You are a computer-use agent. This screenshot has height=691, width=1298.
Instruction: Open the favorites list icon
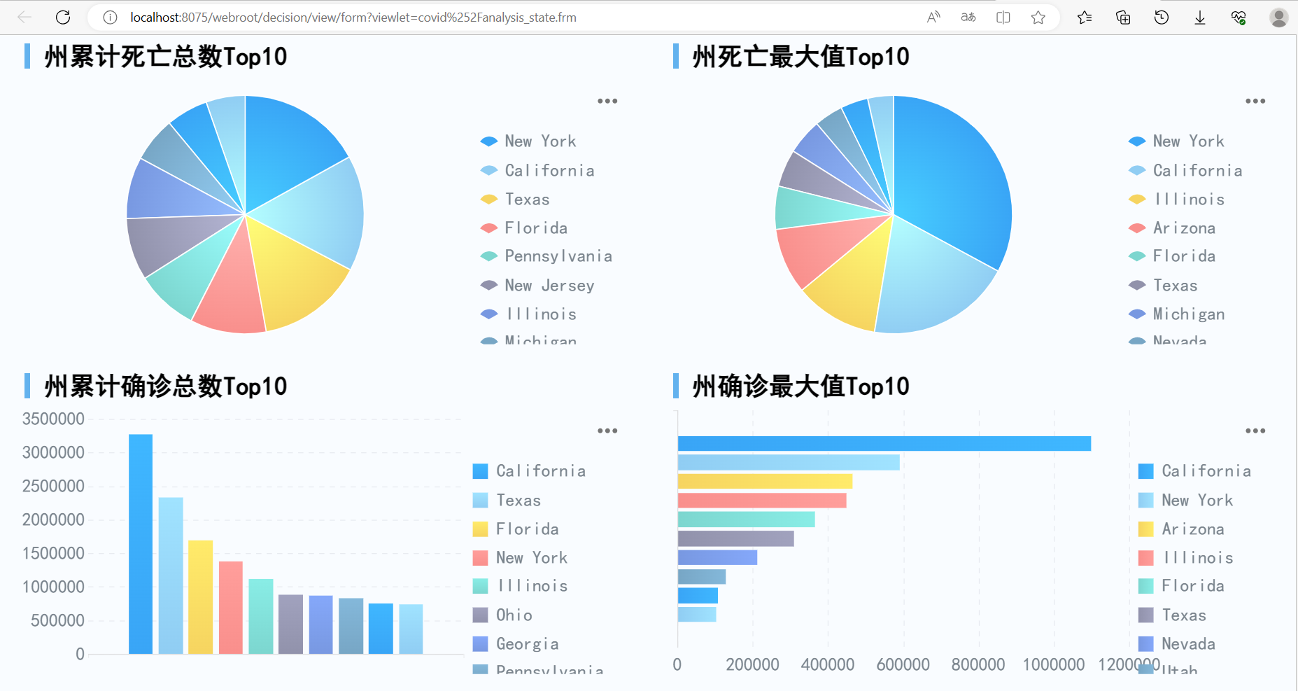tap(1085, 18)
